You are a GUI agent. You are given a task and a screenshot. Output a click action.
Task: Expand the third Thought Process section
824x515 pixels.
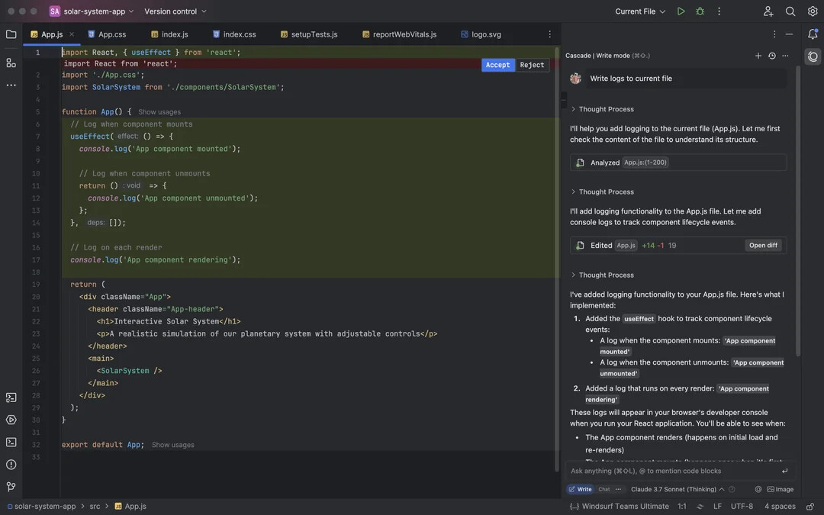pos(602,275)
